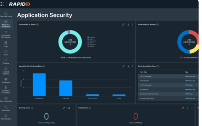This screenshot has width=202, height=126.
Task: Open Automation from the sidebar
Action: tap(6, 108)
